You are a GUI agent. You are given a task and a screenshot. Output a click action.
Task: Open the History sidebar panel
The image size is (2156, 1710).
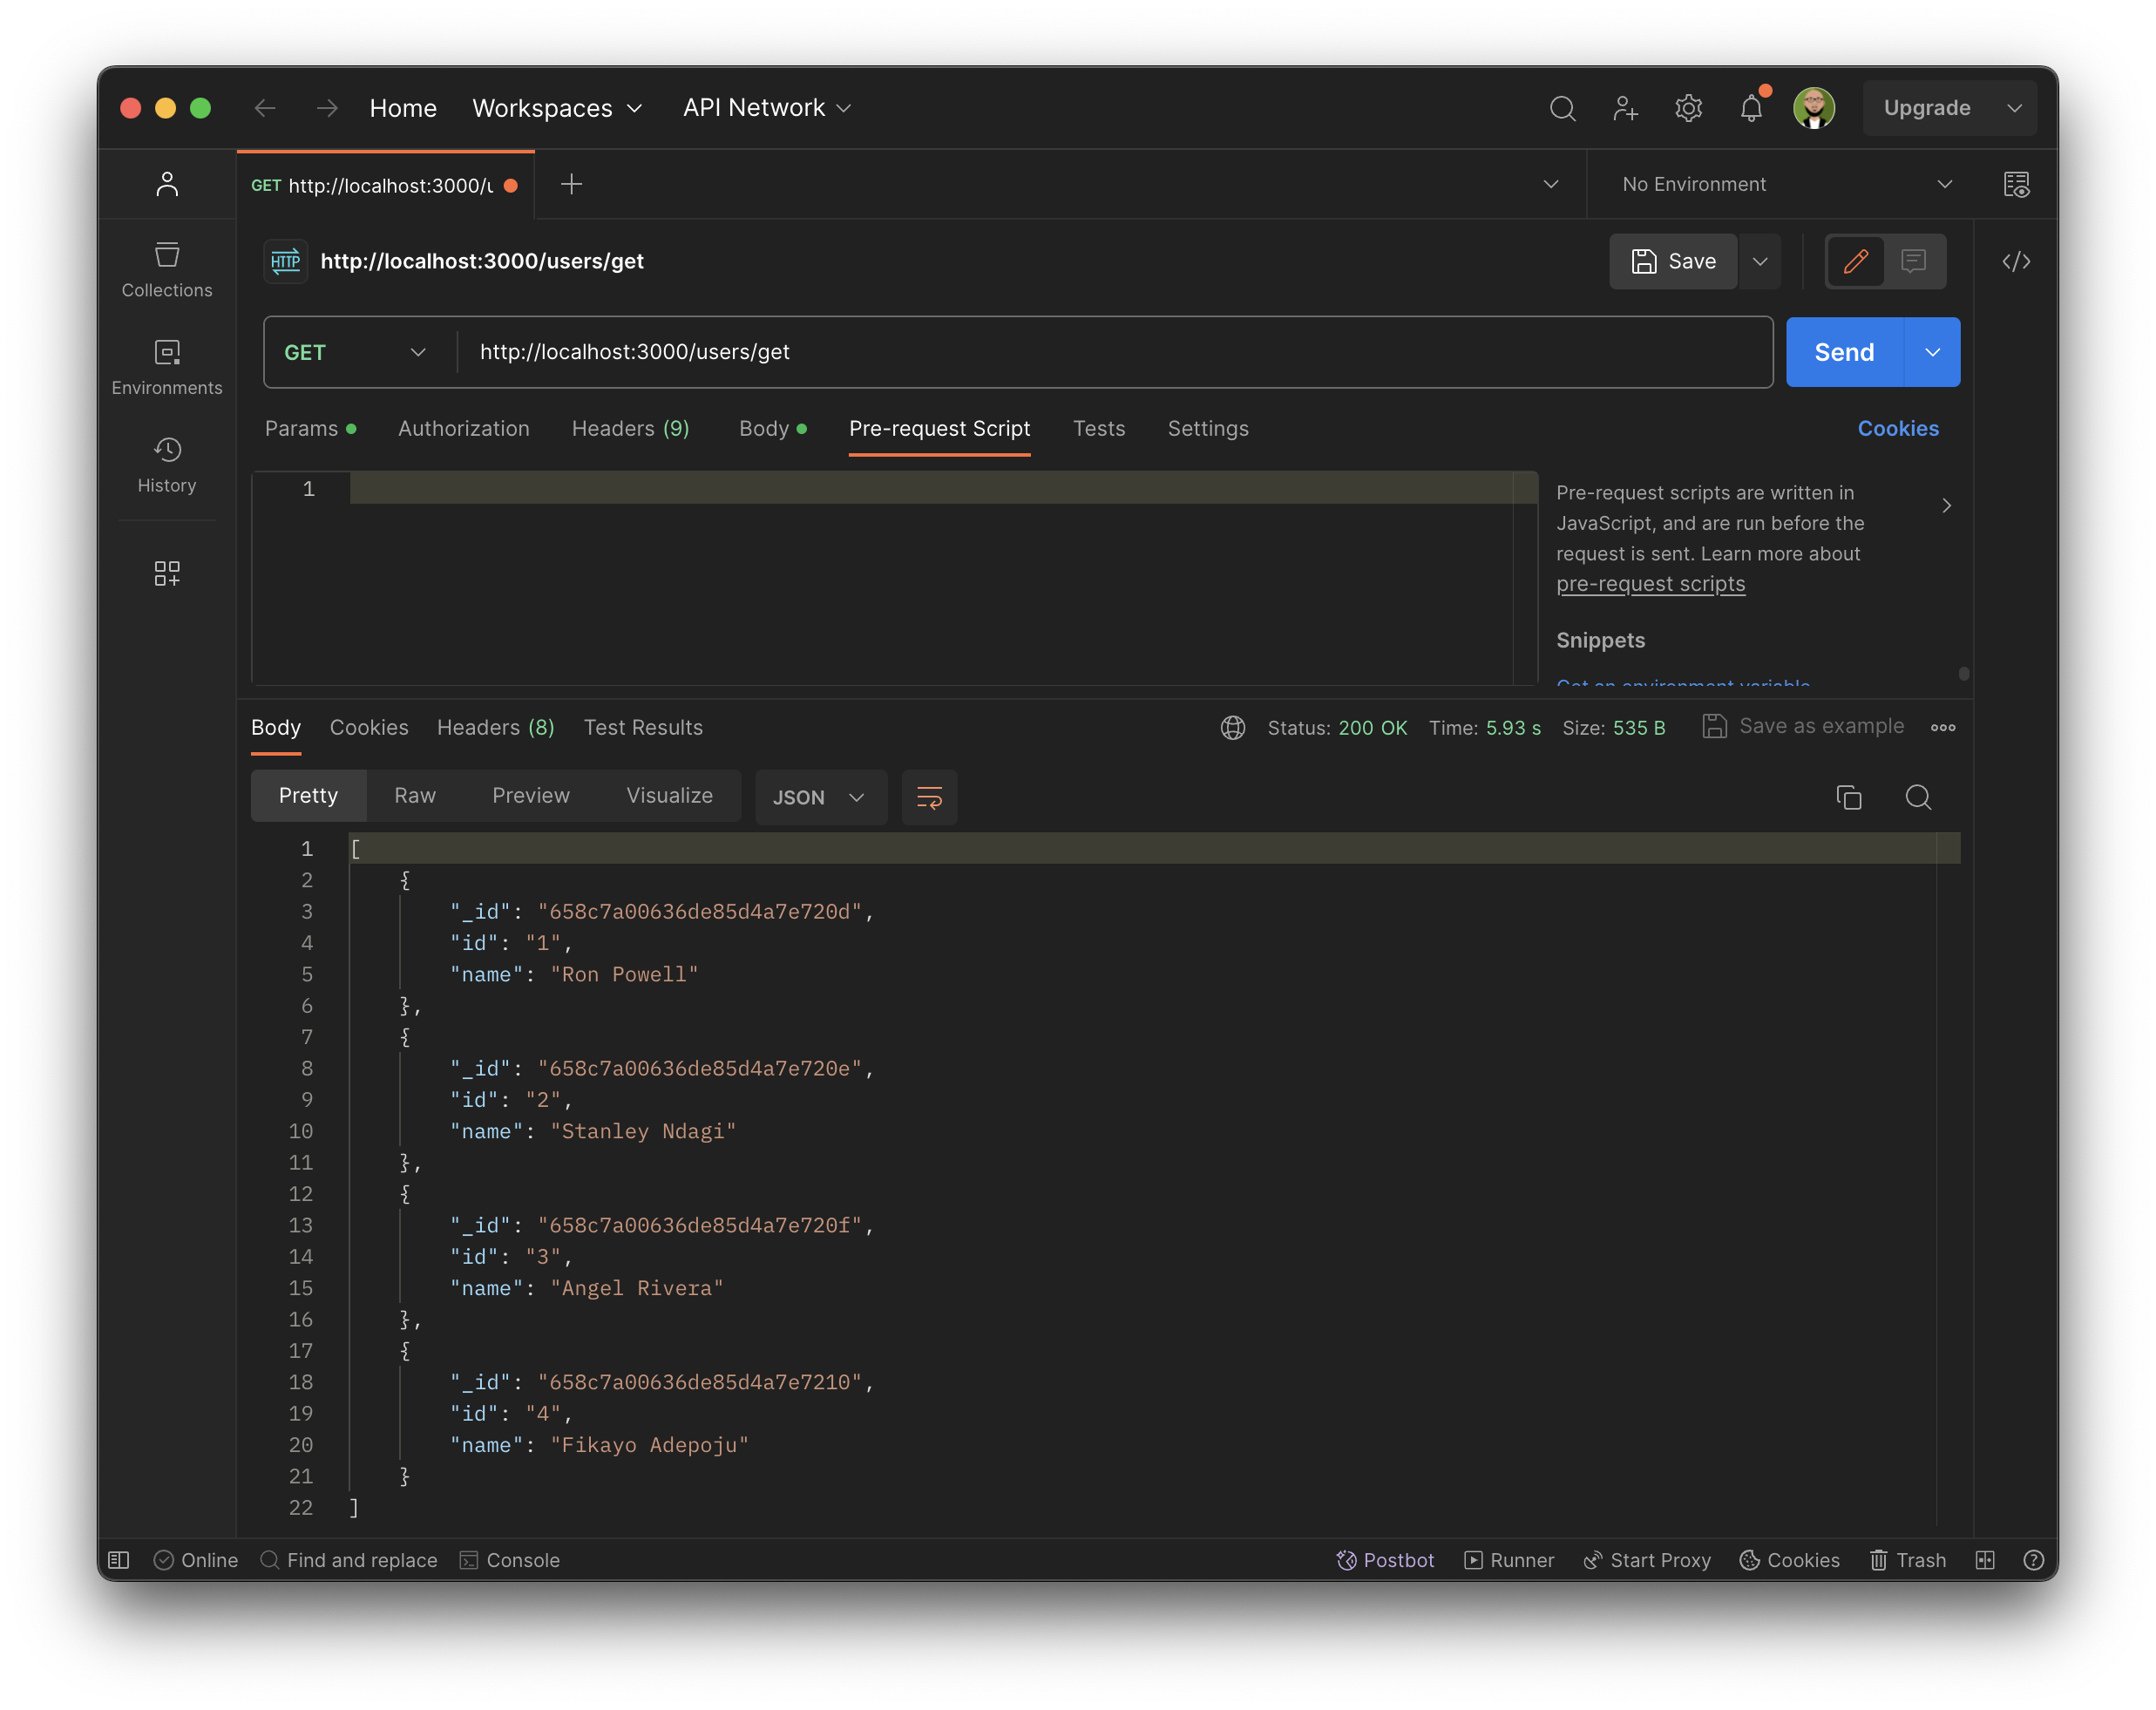pos(166,463)
